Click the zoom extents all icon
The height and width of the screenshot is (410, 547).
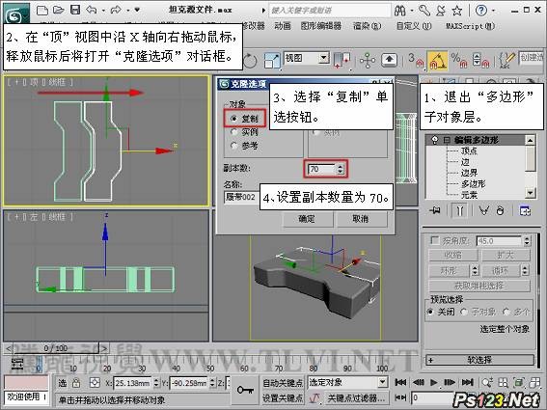pyautogui.click(x=519, y=383)
